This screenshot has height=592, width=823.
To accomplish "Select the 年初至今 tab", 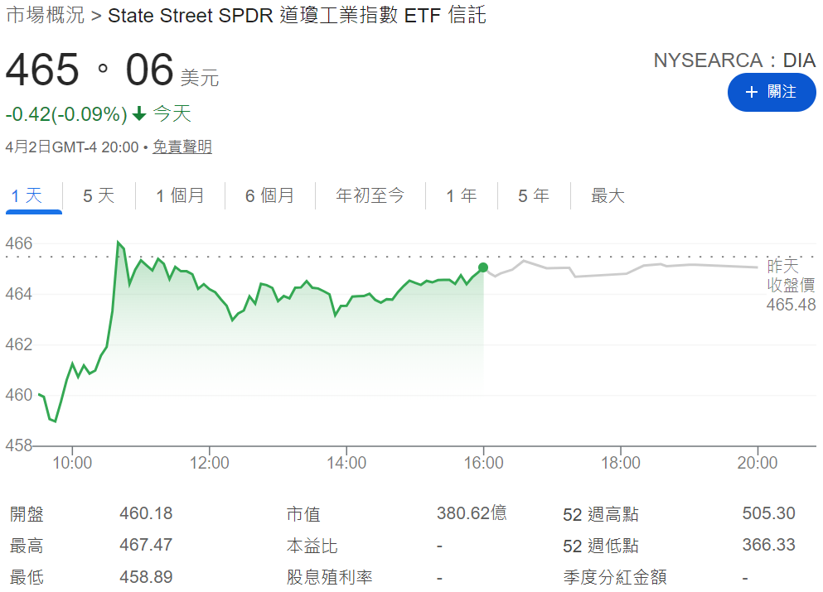I will point(370,196).
